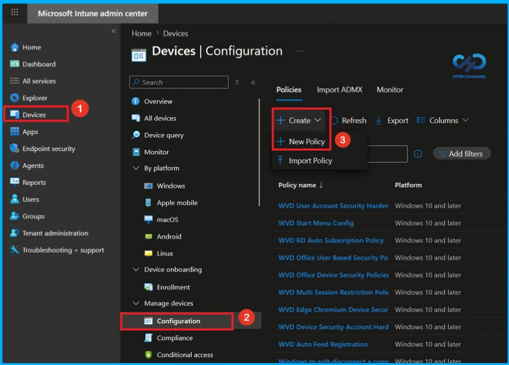Screen dimensions: 509x365
Task: Switch to the Monitor tab
Action: (390, 90)
